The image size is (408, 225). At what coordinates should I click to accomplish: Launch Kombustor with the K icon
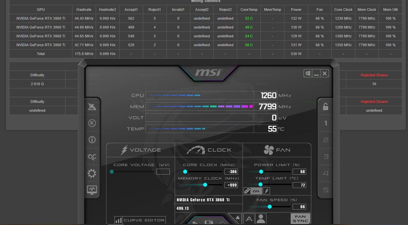[92, 123]
